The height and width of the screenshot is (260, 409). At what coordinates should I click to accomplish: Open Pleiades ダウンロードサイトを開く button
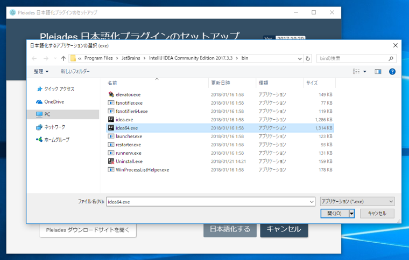pyautogui.click(x=88, y=230)
